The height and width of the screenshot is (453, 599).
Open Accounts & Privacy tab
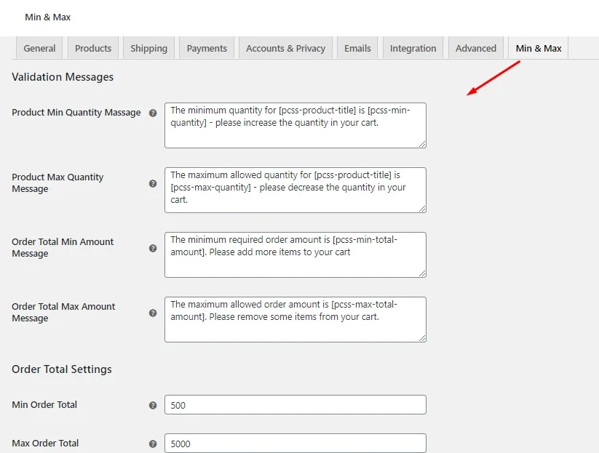pyautogui.click(x=285, y=48)
